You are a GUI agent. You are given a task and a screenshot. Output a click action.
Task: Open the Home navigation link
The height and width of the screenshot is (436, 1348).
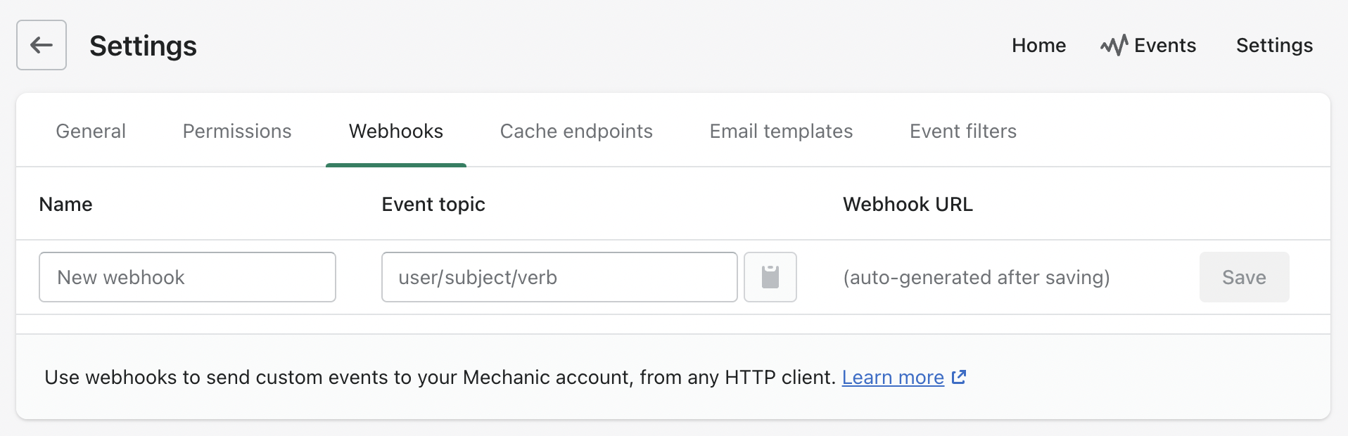(1038, 45)
